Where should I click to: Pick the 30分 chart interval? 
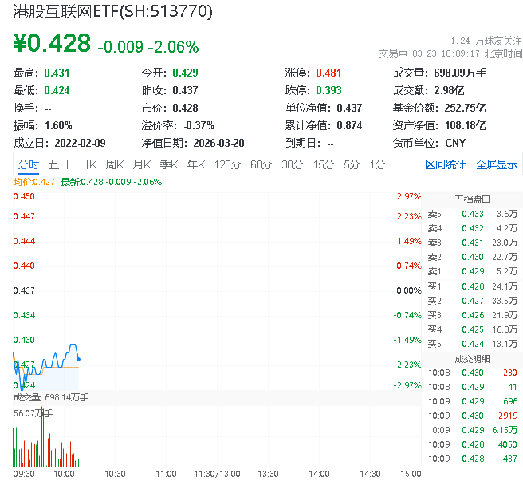[x=292, y=164]
